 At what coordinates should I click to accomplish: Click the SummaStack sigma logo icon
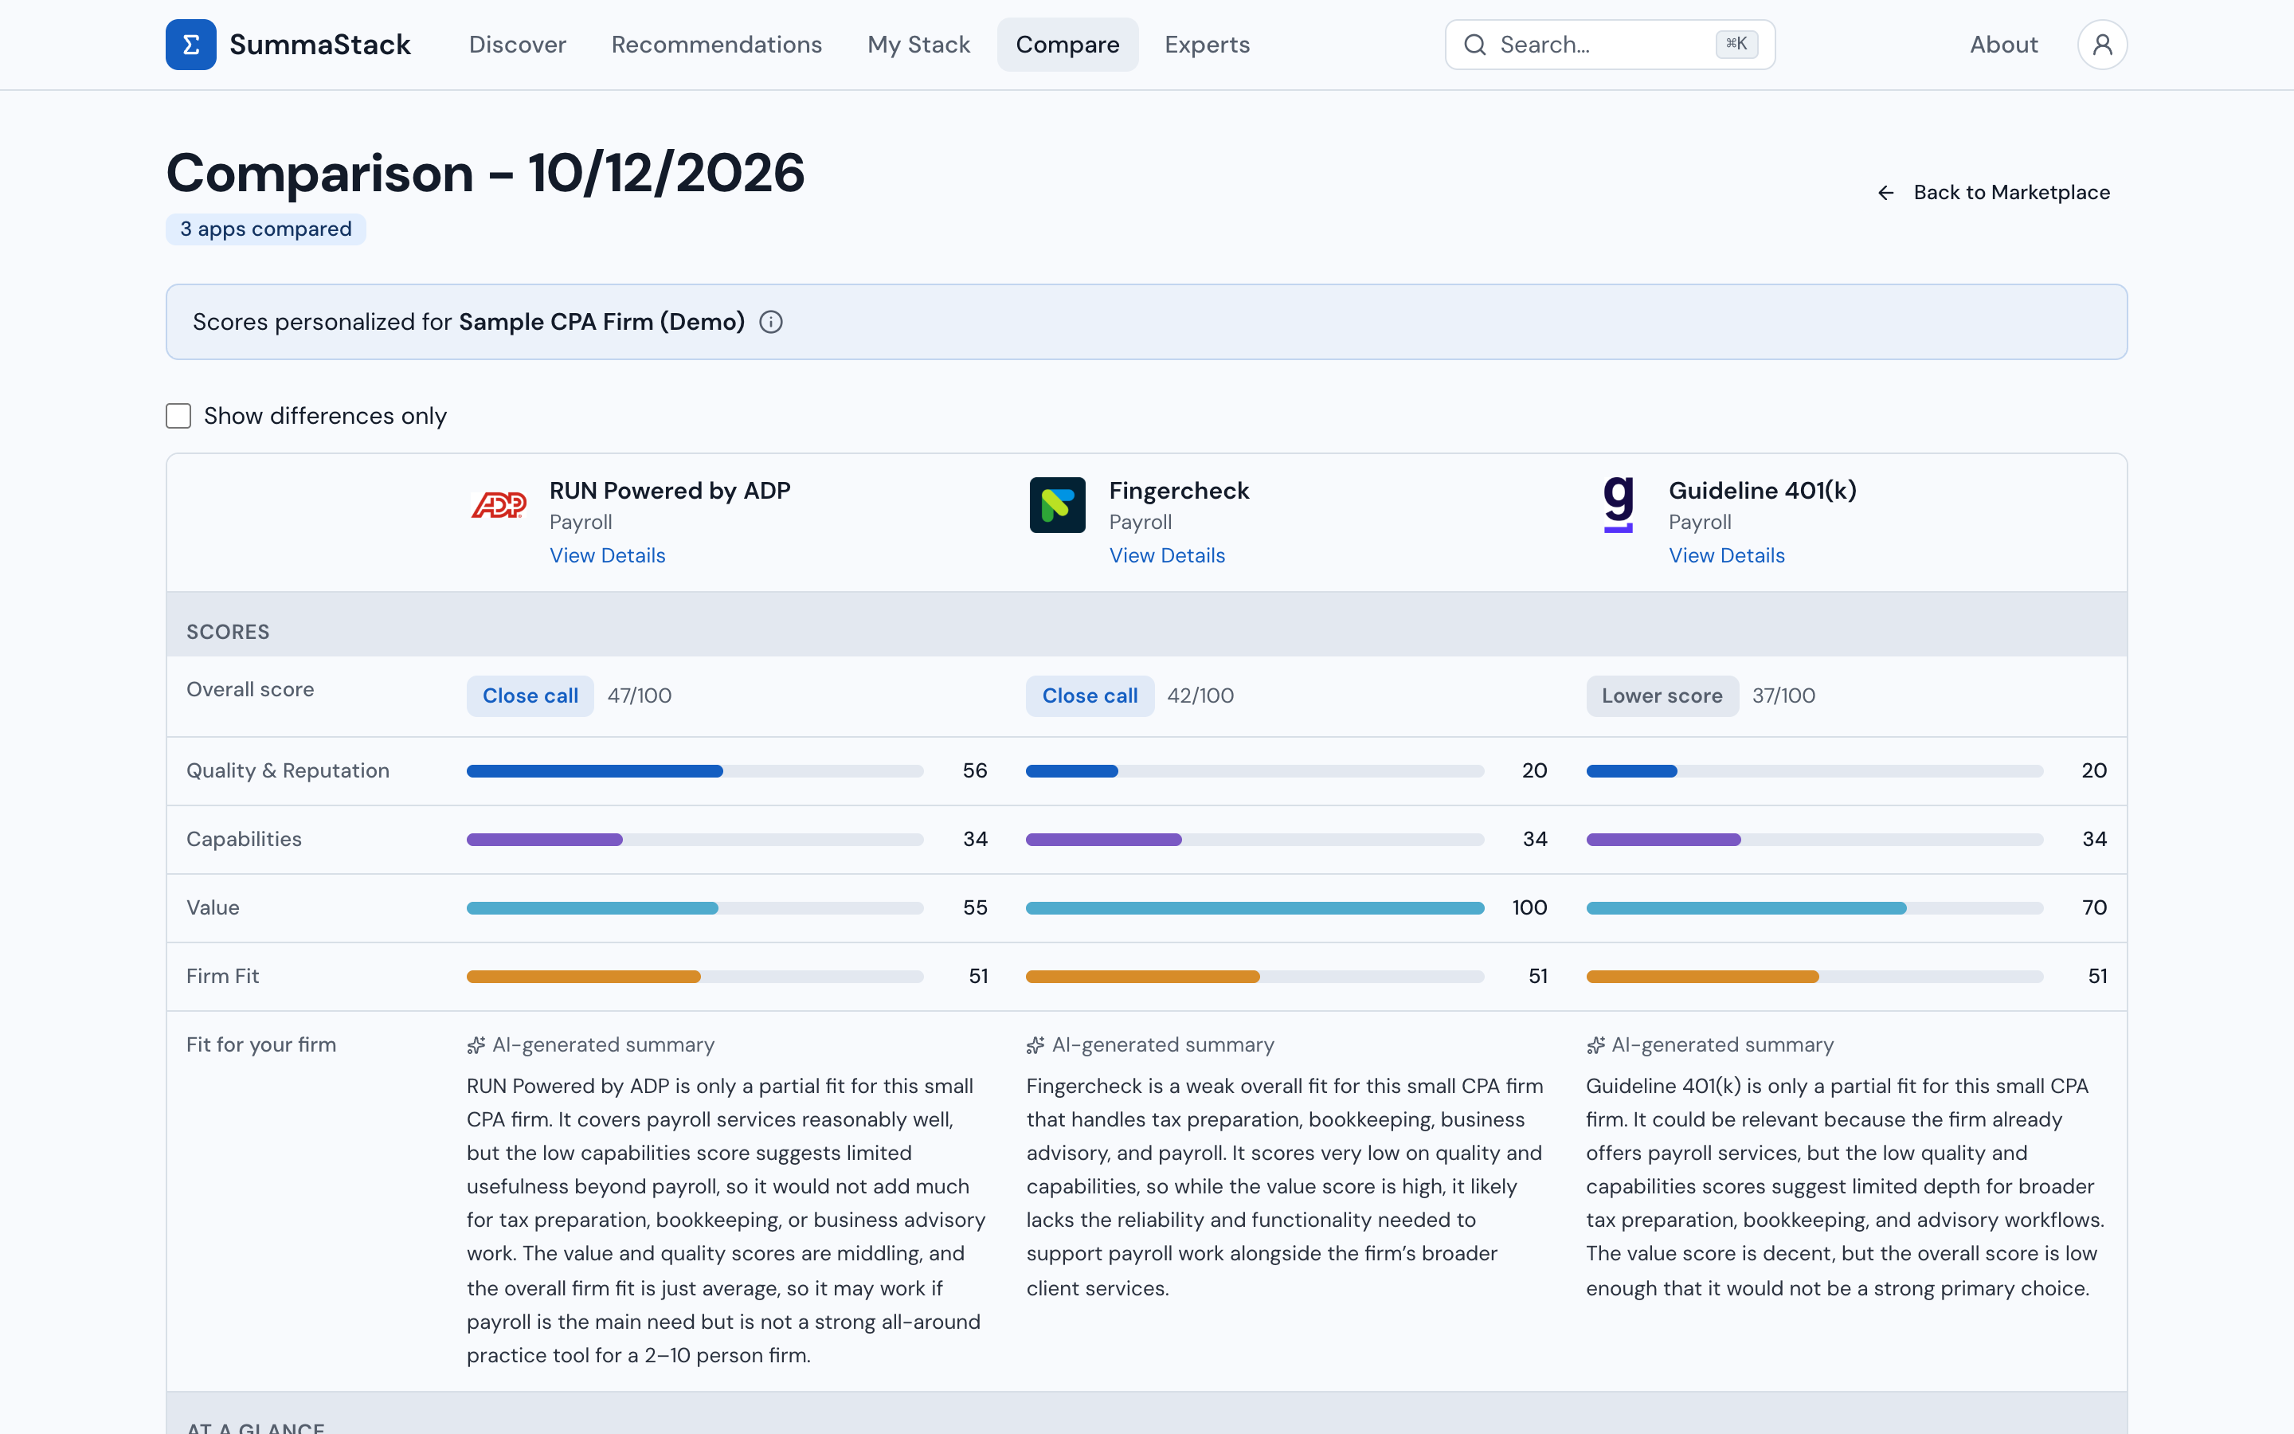pyautogui.click(x=190, y=45)
